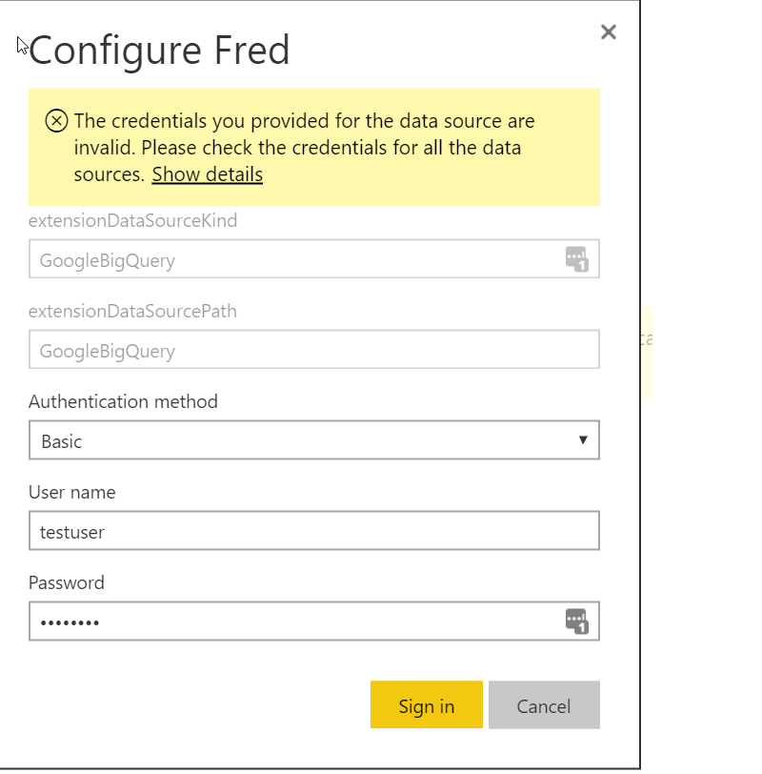Screen dimensions: 762x774
Task: Click password manager icon in Password field
Action: 576,621
